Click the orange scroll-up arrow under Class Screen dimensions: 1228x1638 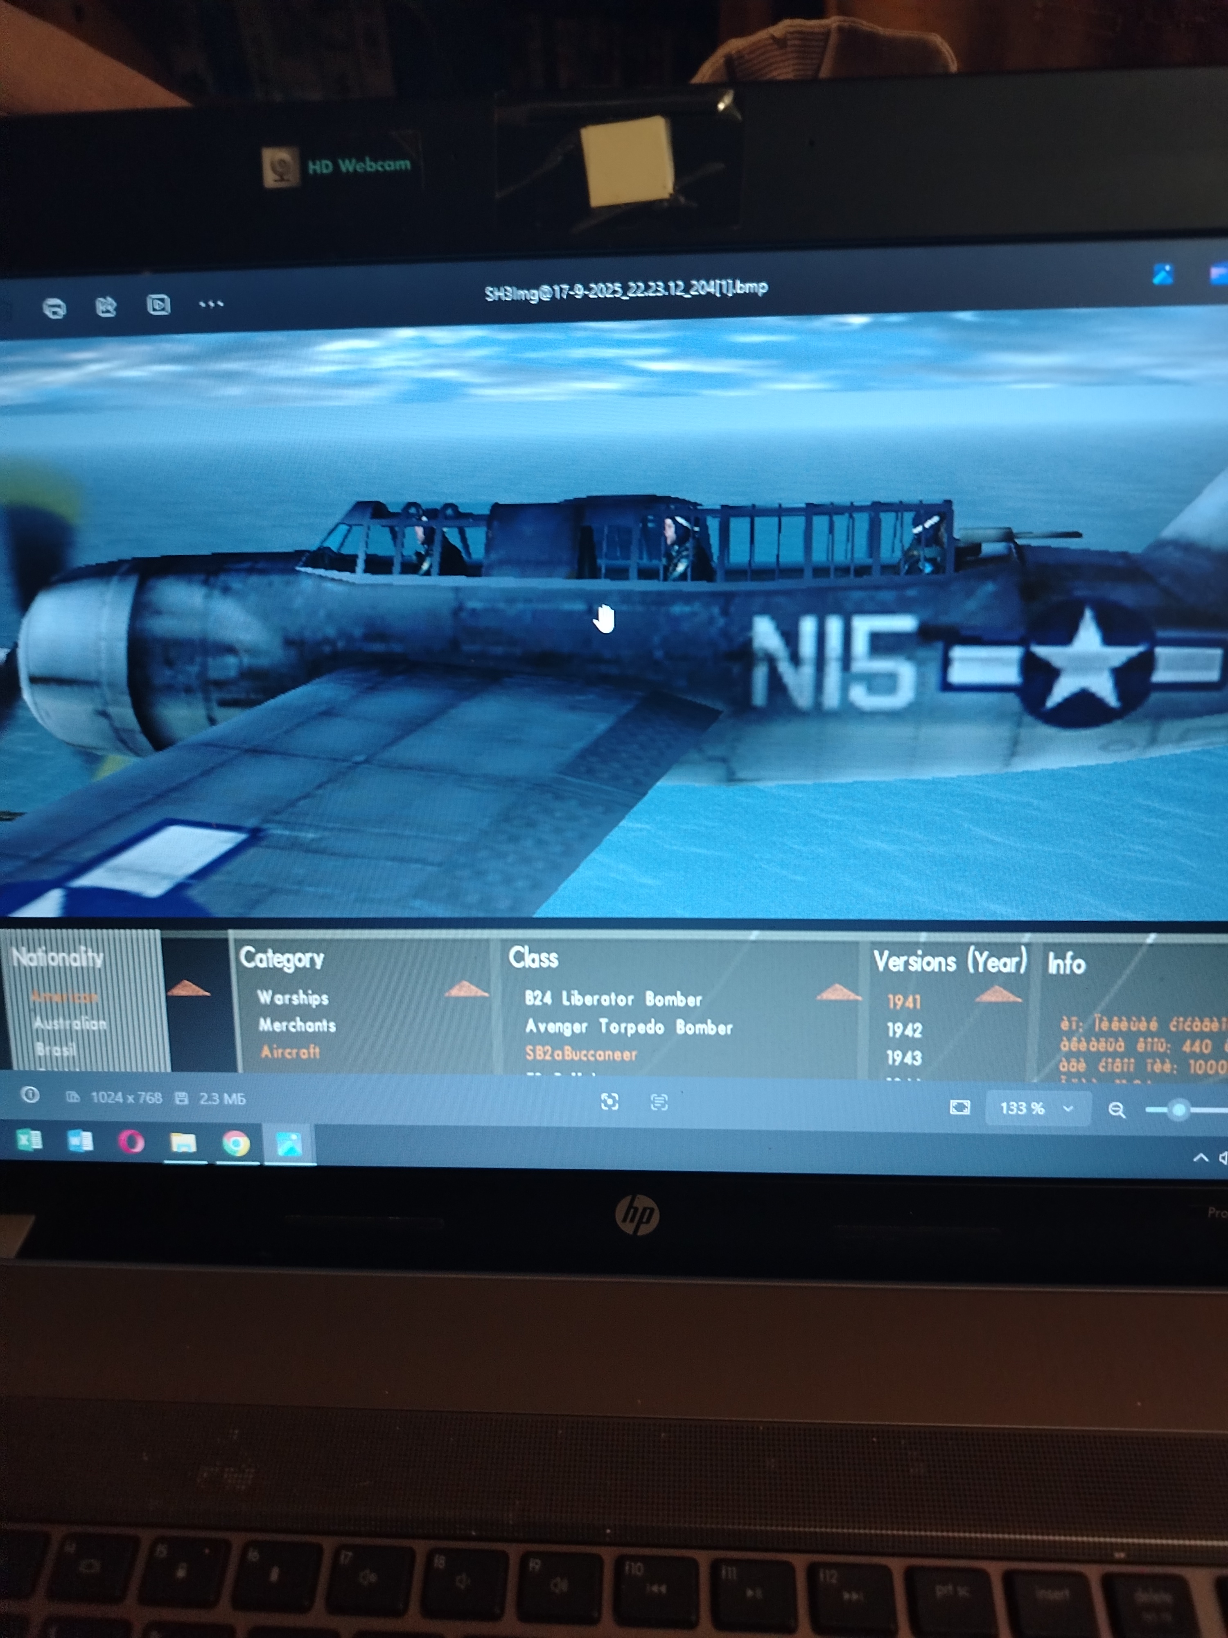click(838, 993)
